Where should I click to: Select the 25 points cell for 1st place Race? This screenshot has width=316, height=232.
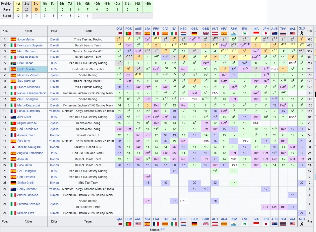[18, 9]
